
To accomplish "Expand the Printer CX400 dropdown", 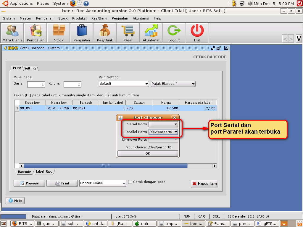I will pos(103,183).
